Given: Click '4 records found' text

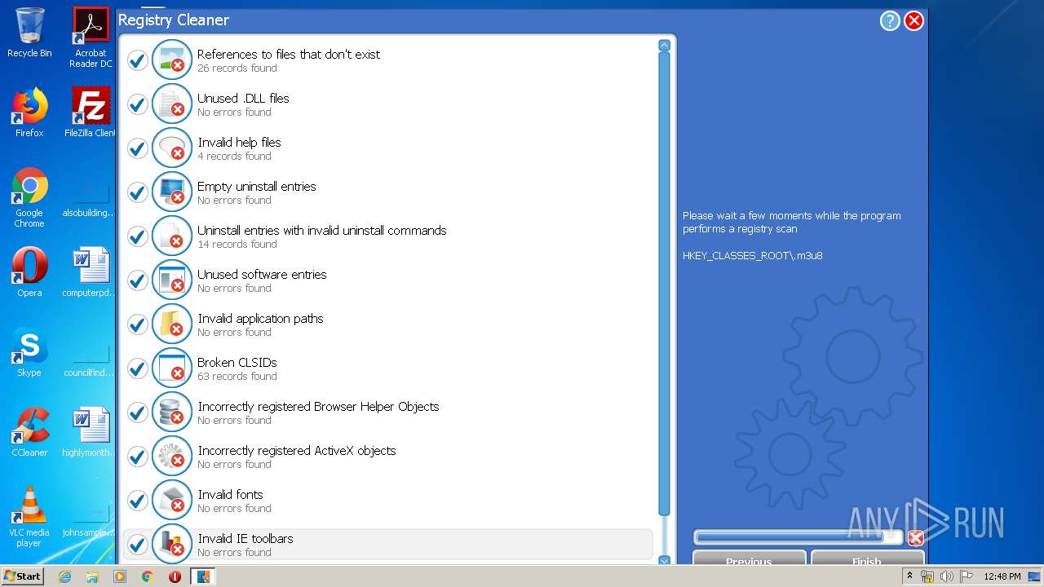Looking at the screenshot, I should point(235,157).
